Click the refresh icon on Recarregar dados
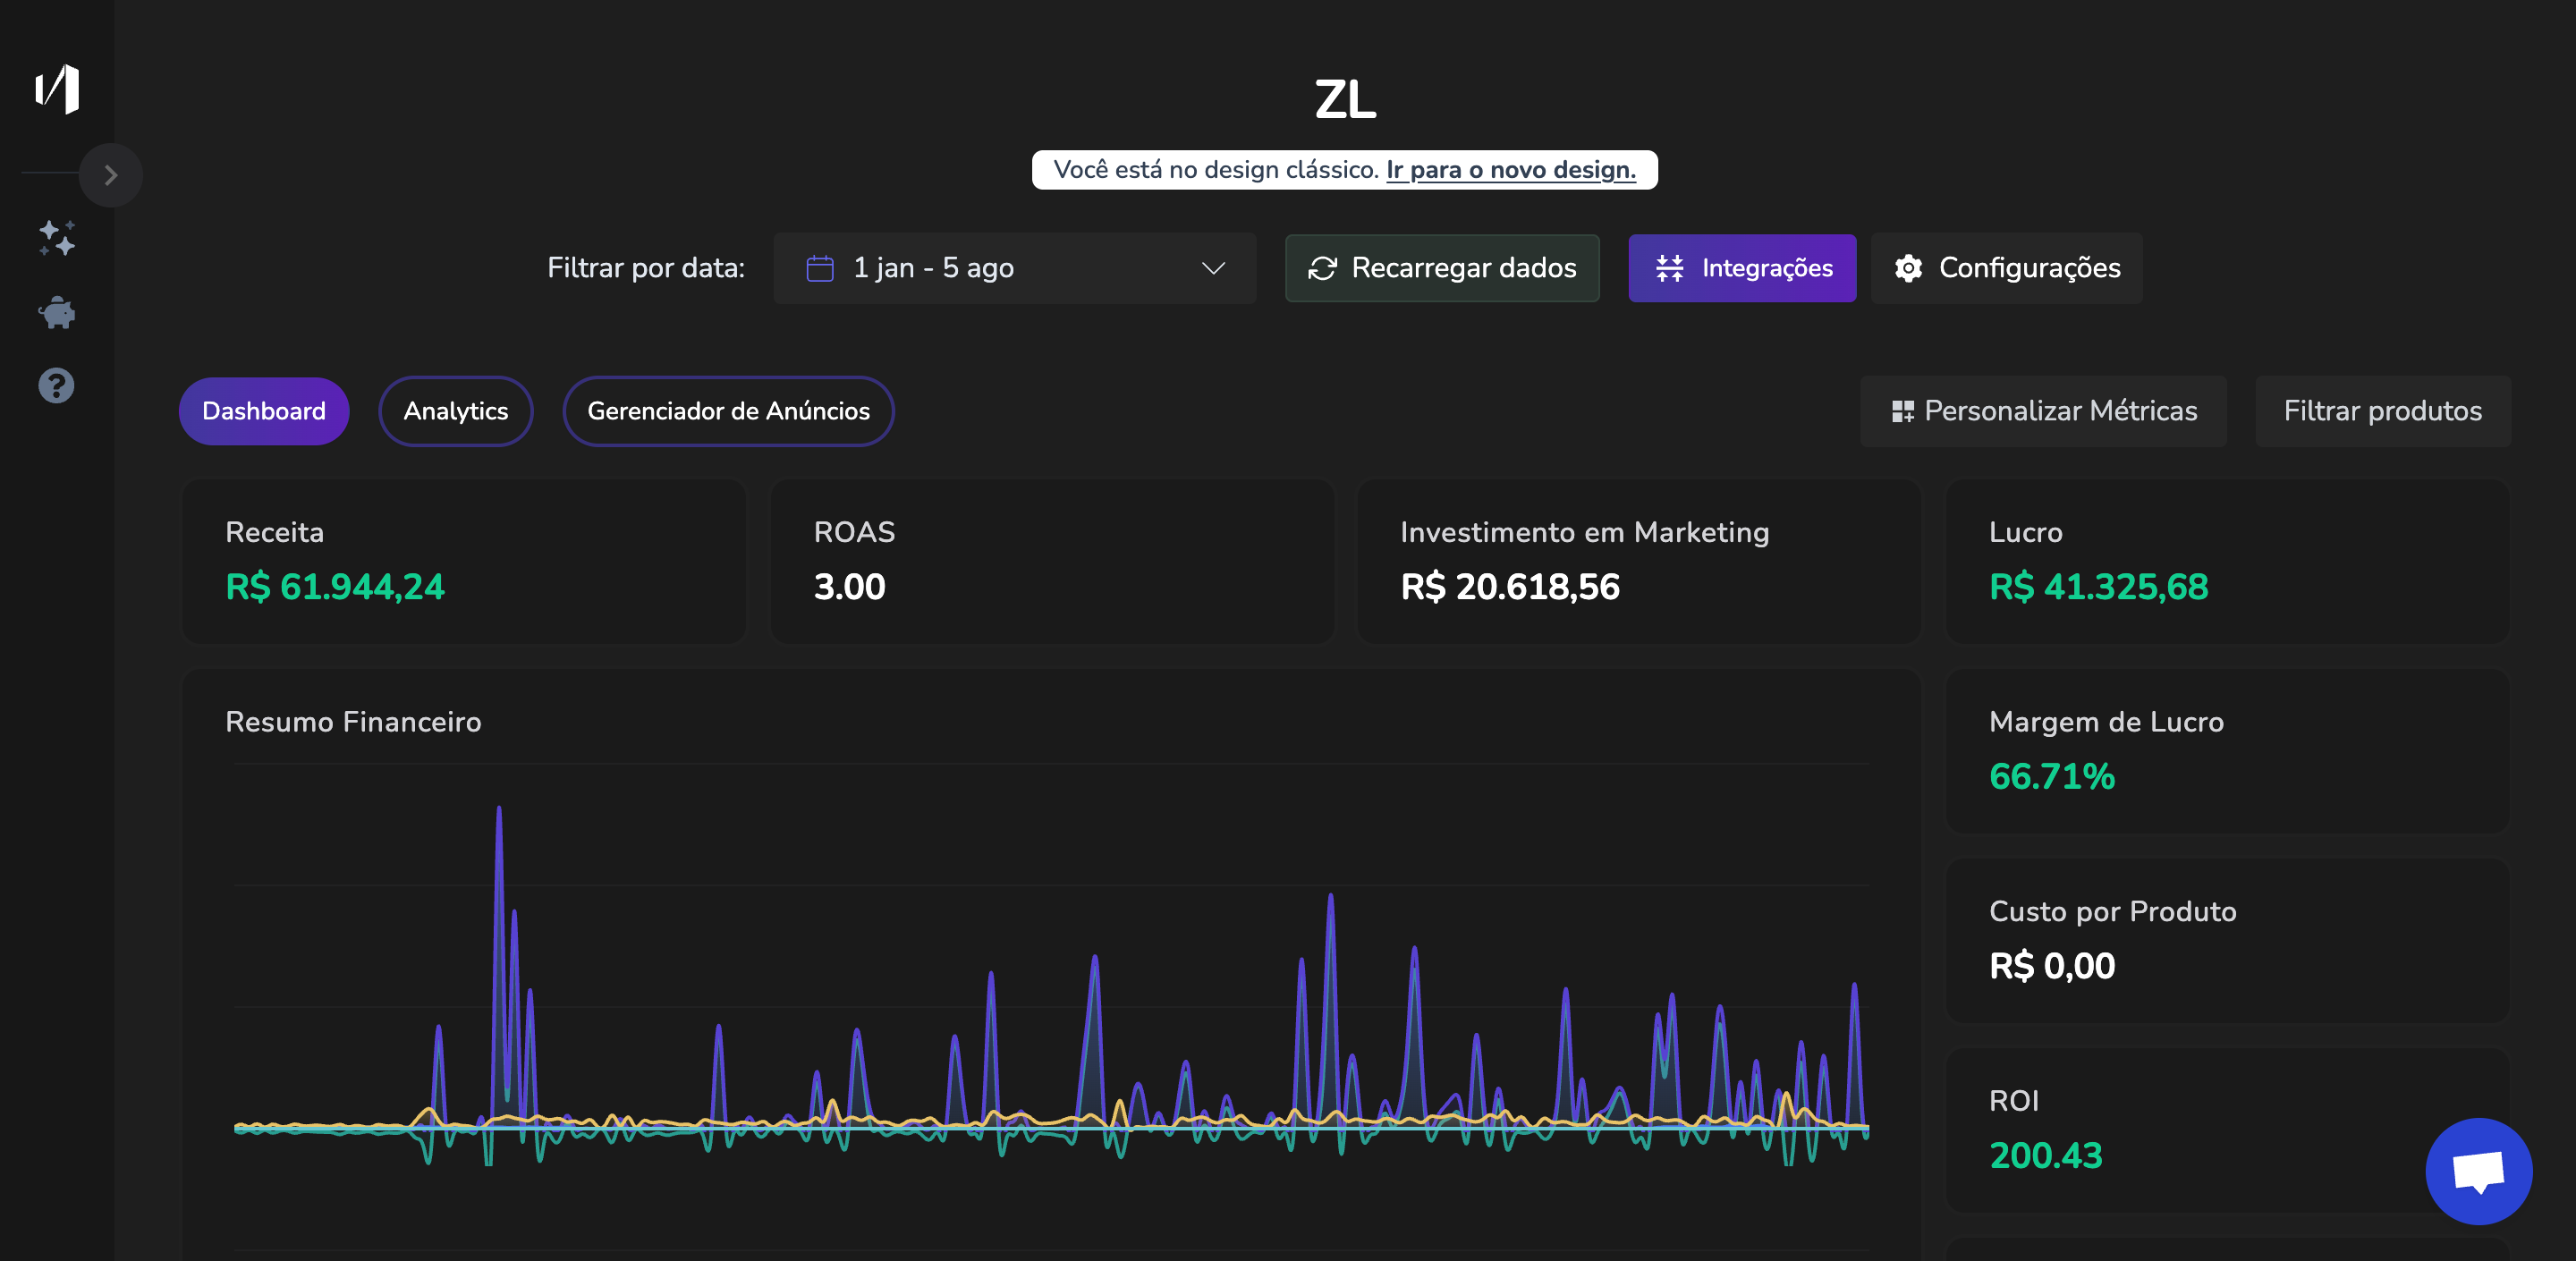 (1322, 267)
